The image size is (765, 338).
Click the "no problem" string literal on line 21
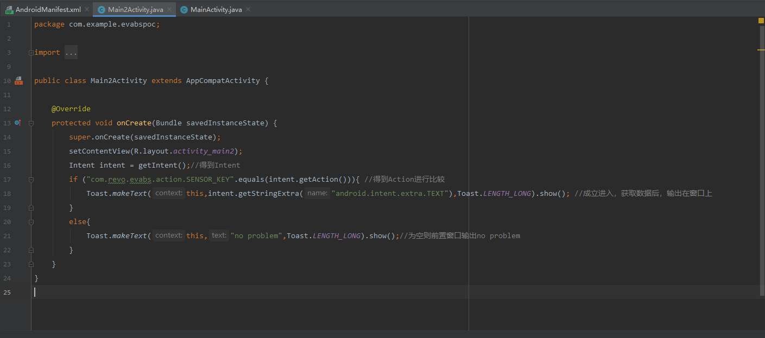[x=256, y=236]
